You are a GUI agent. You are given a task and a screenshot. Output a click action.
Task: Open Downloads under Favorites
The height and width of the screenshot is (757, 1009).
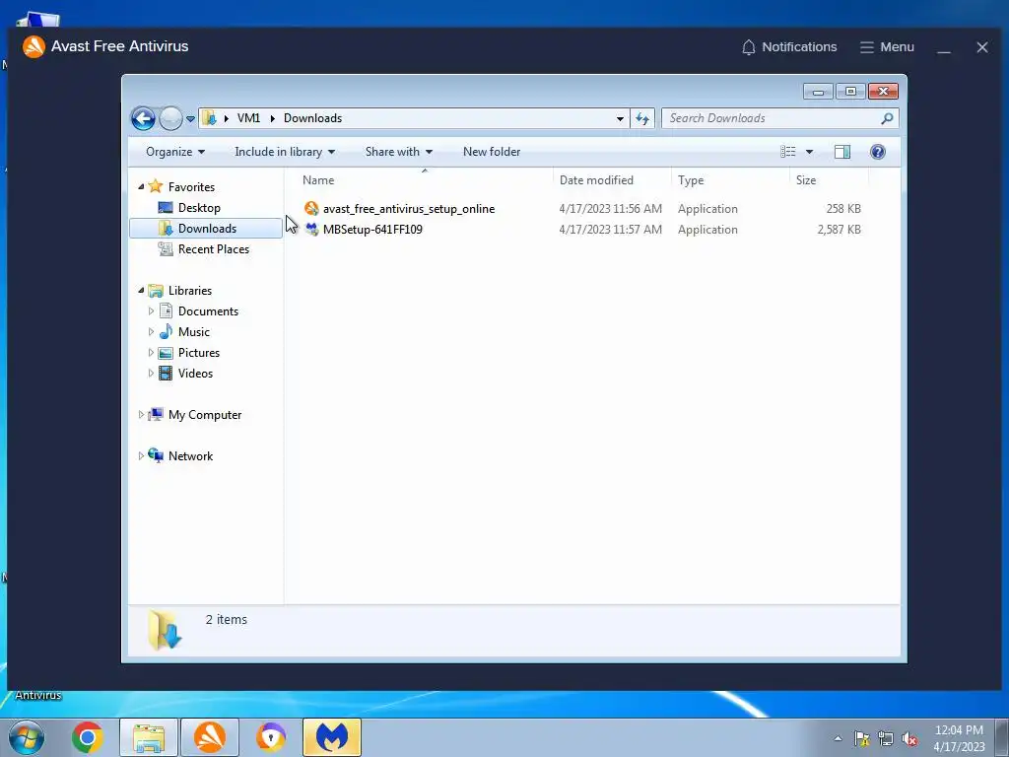pos(206,229)
